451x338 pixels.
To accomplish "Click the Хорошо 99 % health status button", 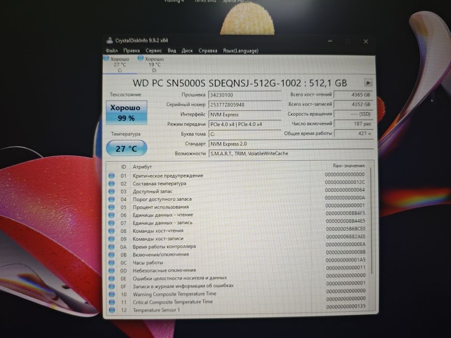I will (x=127, y=113).
